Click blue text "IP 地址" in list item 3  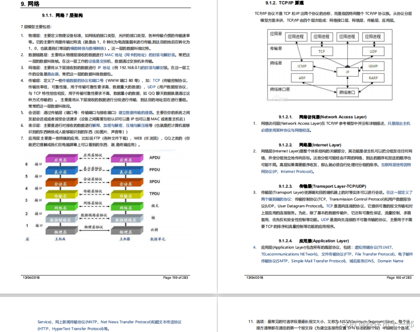click(x=104, y=68)
